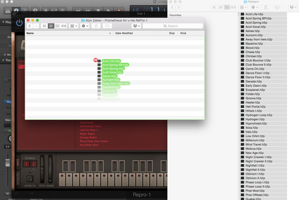This screenshot has width=299, height=200.
Task: Click the Search field in Alyn Zahev window
Action: pos(173,26)
